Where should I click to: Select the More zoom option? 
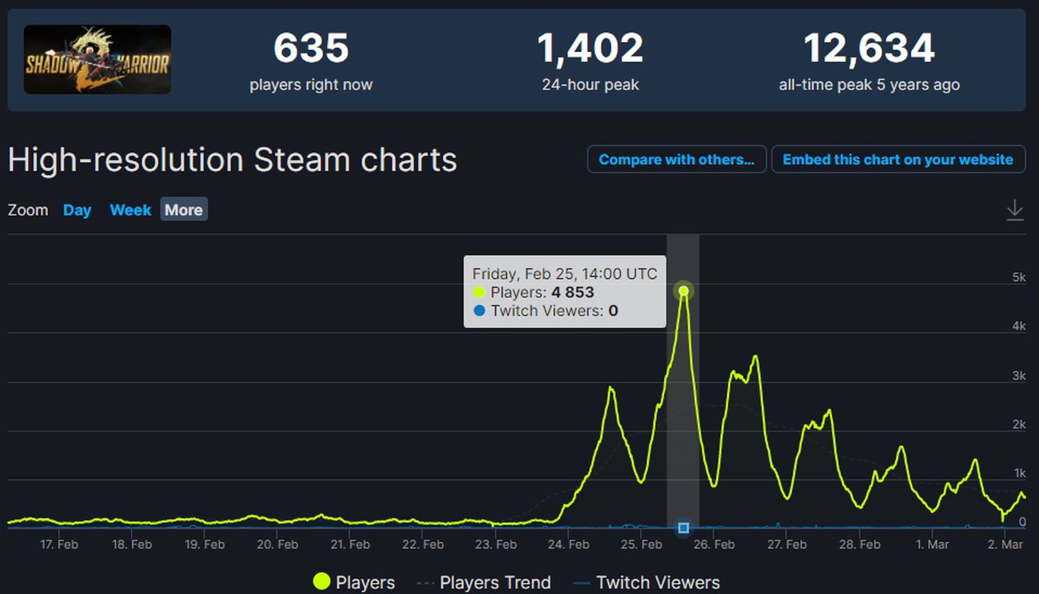tap(184, 210)
